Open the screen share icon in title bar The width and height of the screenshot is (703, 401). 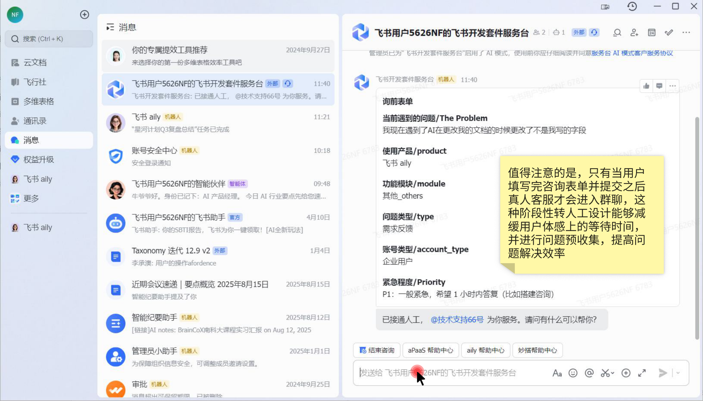605,7
